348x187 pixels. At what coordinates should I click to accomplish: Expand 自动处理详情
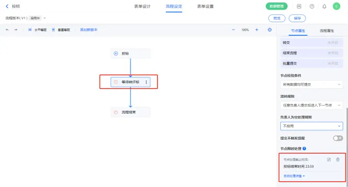[x=294, y=176]
